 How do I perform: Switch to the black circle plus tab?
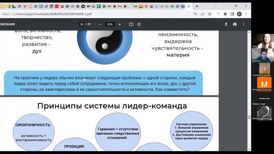tap(83, 6)
